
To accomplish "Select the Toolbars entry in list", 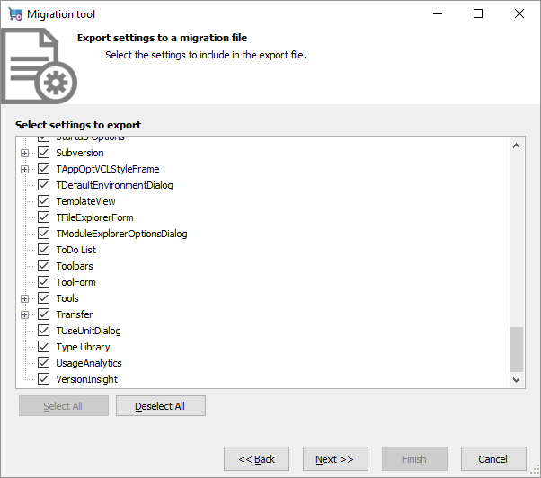I will click(x=74, y=266).
